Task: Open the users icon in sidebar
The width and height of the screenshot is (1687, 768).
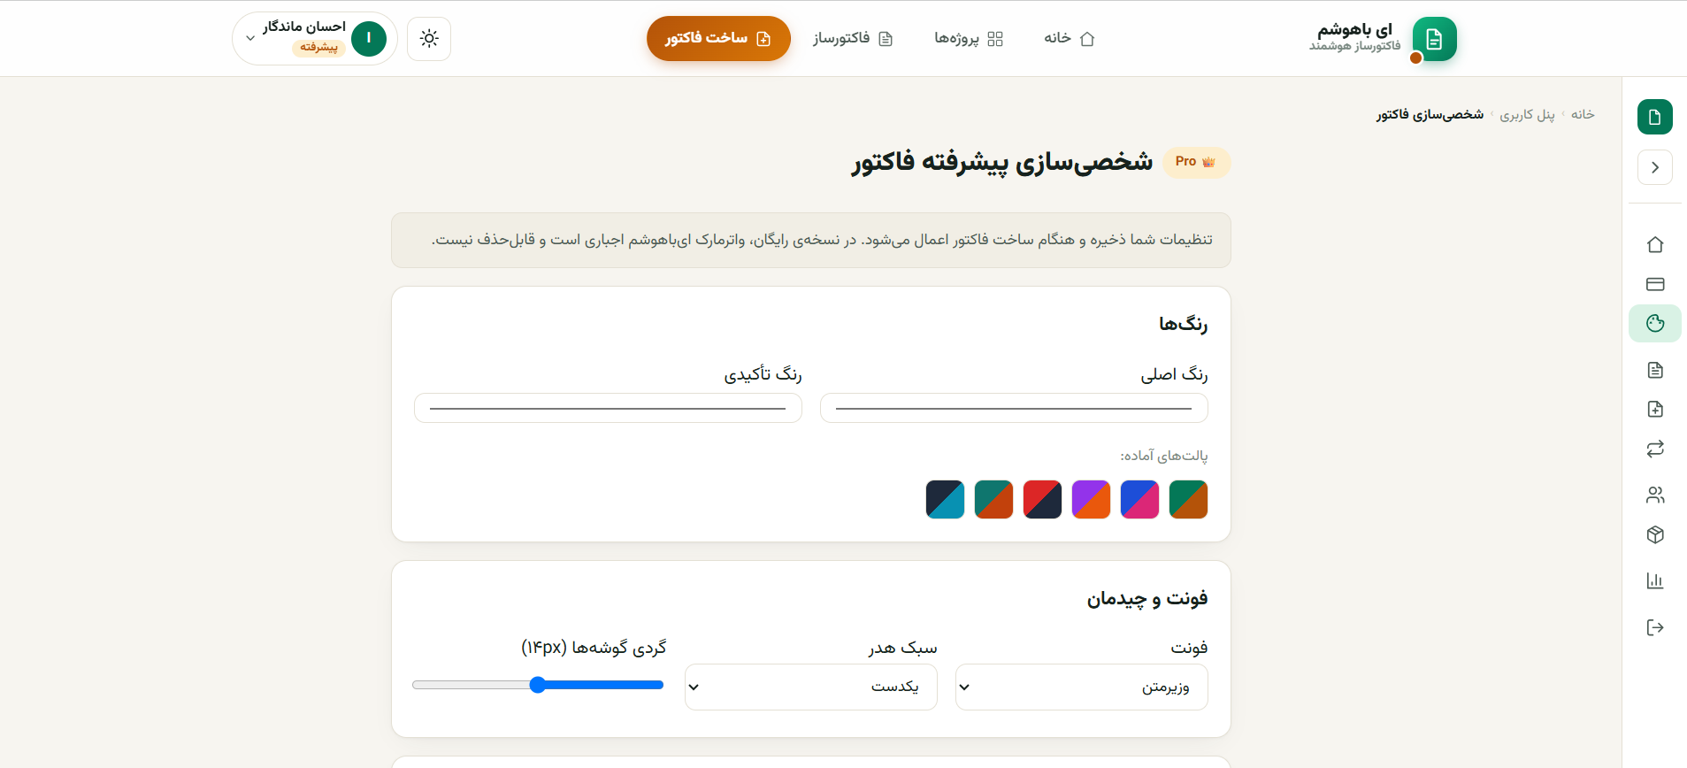Action: (x=1654, y=495)
